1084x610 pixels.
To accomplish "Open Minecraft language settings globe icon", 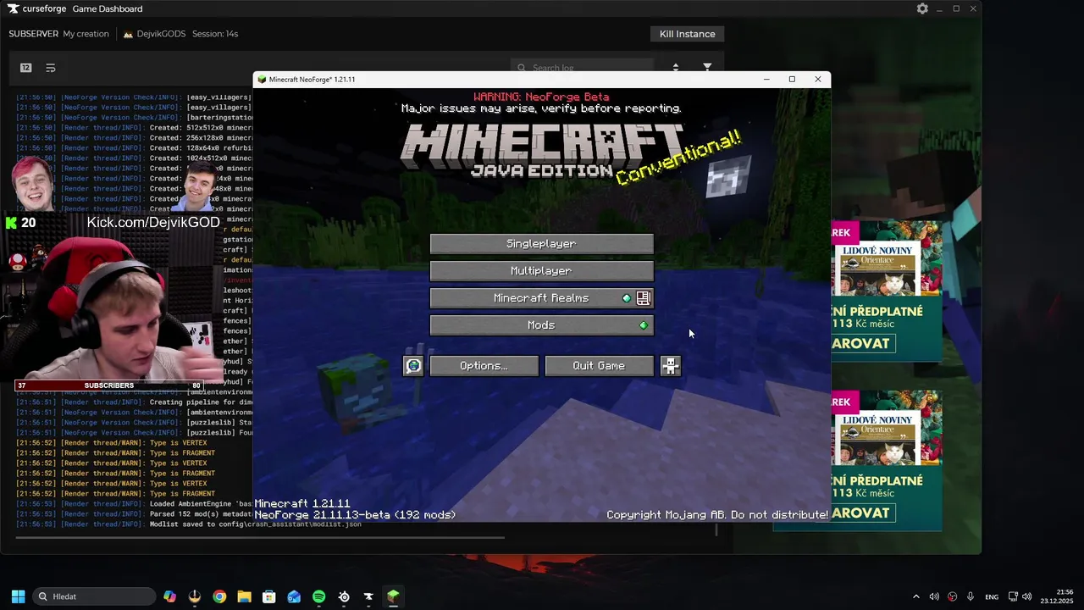I will (x=413, y=366).
